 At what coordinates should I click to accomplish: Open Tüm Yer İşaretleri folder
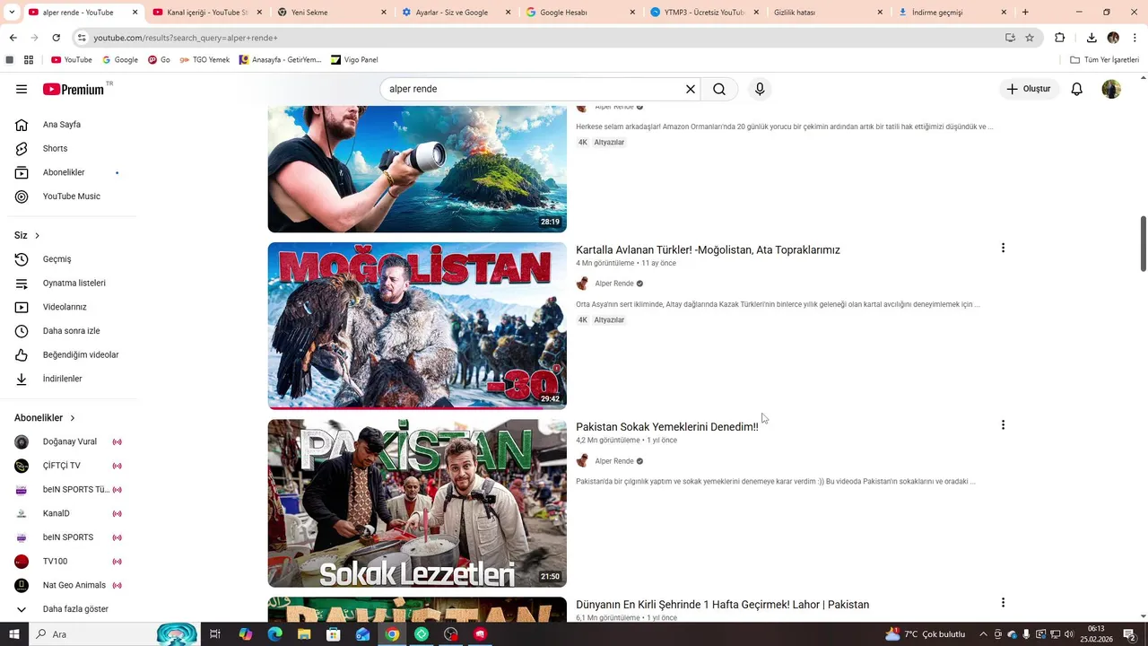tap(1105, 60)
